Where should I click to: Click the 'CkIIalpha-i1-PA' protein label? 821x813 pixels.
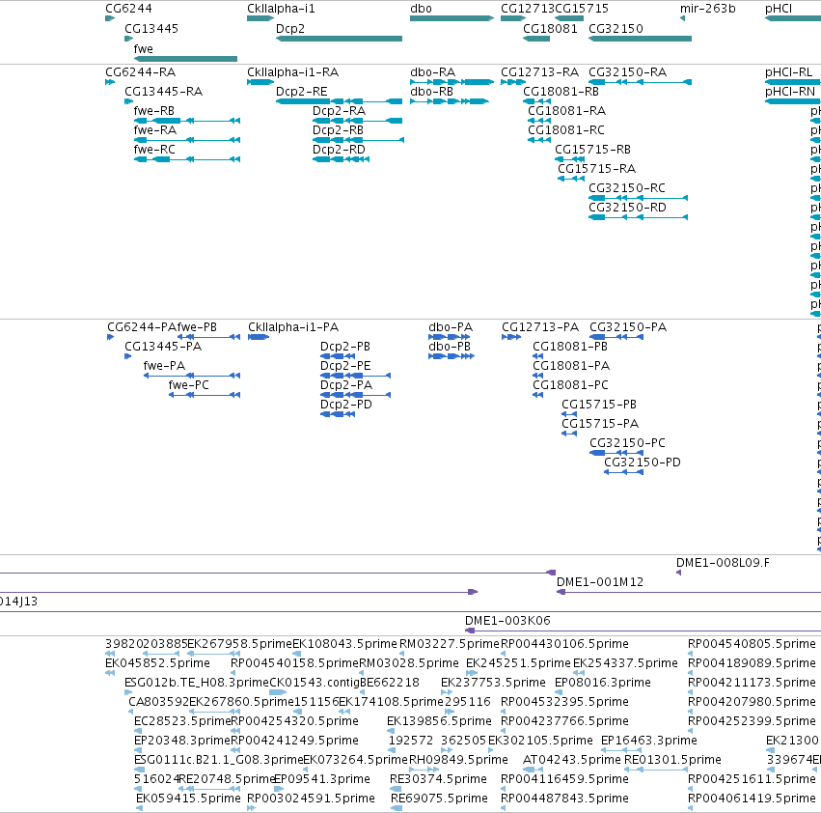coord(293,327)
